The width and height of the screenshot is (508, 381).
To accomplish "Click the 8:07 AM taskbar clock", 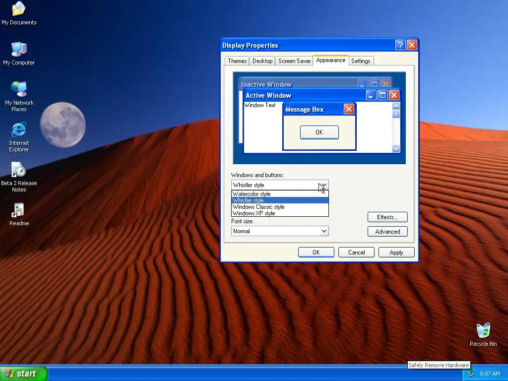I will (490, 374).
